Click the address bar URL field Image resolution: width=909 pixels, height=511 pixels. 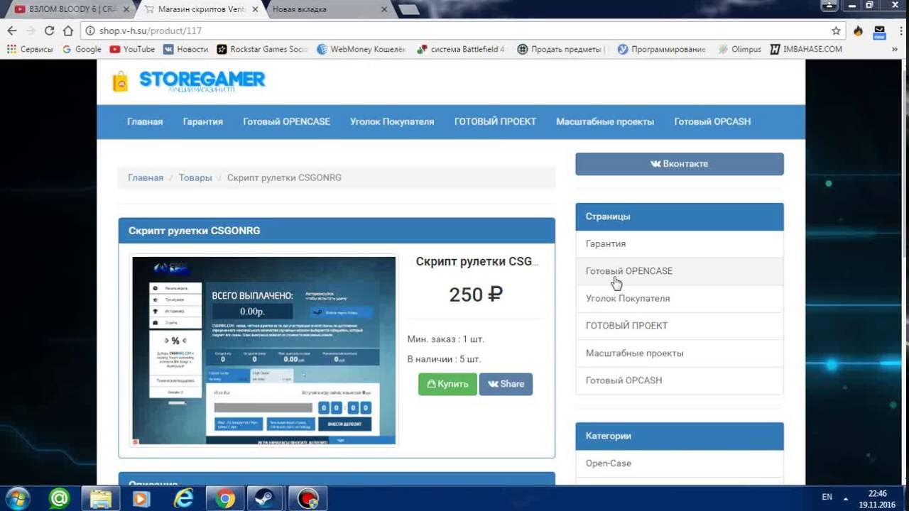(x=454, y=31)
